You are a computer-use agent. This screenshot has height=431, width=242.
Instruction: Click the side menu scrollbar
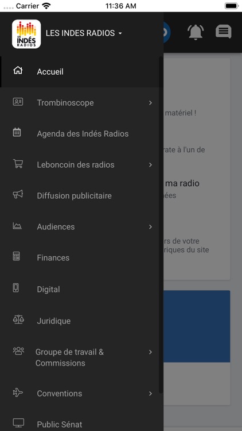161,225
